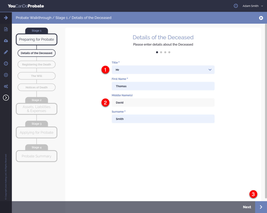This screenshot has height=213, width=267.
Task: Open the Title dropdown showing Mr
Action: (163, 70)
